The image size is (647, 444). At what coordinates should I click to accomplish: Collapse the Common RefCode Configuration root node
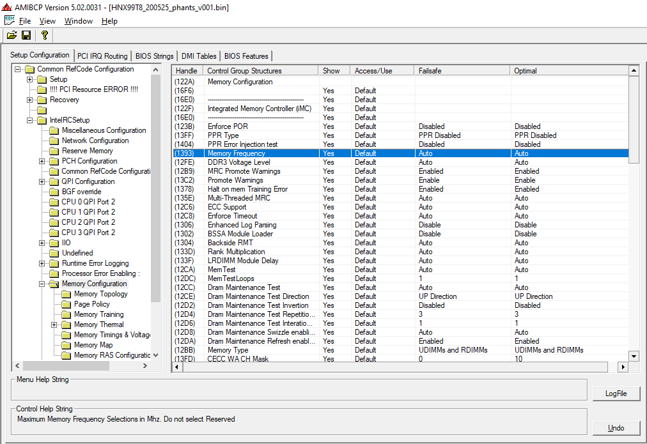click(17, 69)
